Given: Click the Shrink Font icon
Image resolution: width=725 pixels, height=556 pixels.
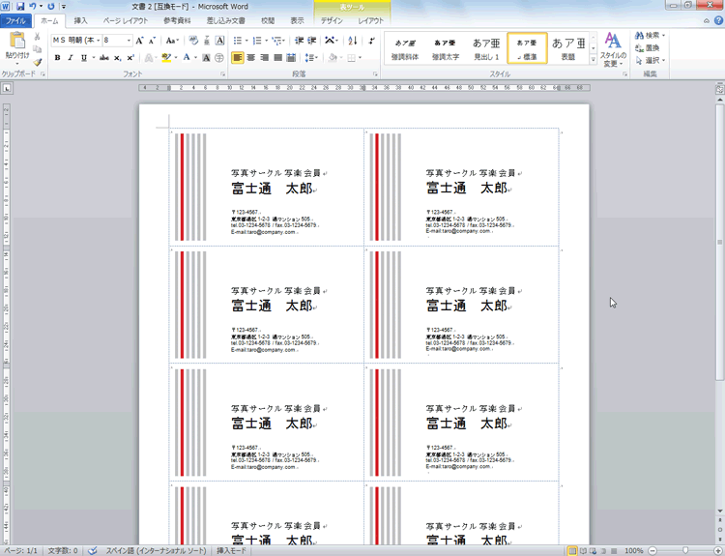Looking at the screenshot, I should (x=152, y=41).
